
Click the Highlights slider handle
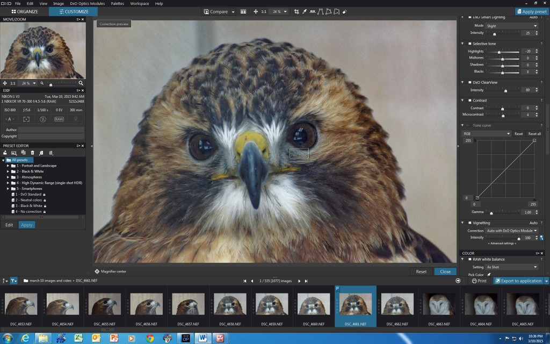click(499, 52)
